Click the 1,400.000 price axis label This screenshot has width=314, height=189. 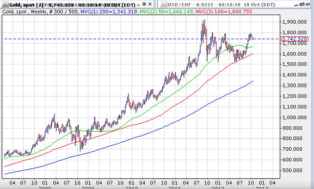(294, 75)
